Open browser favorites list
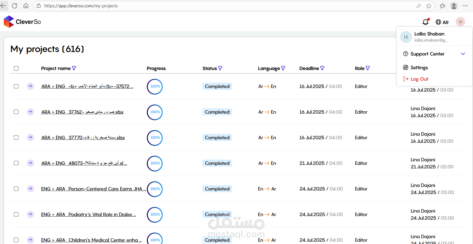 click(443, 6)
